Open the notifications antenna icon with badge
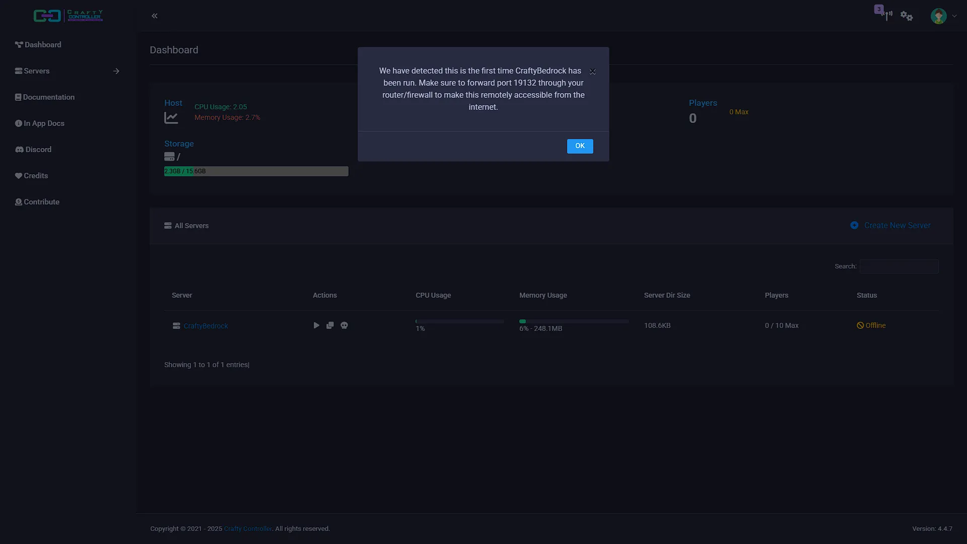Viewport: 967px width, 544px height. tap(885, 14)
